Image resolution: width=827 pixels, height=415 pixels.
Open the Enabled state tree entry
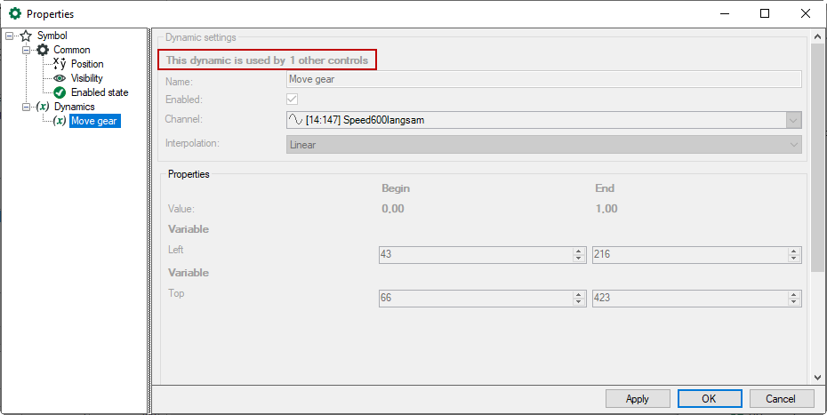pyautogui.click(x=100, y=92)
